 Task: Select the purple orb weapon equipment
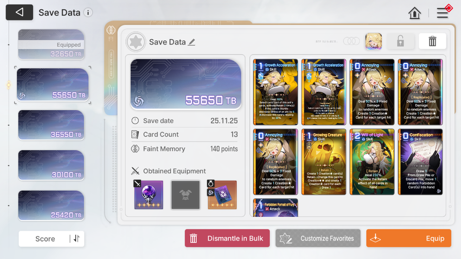coord(149,195)
